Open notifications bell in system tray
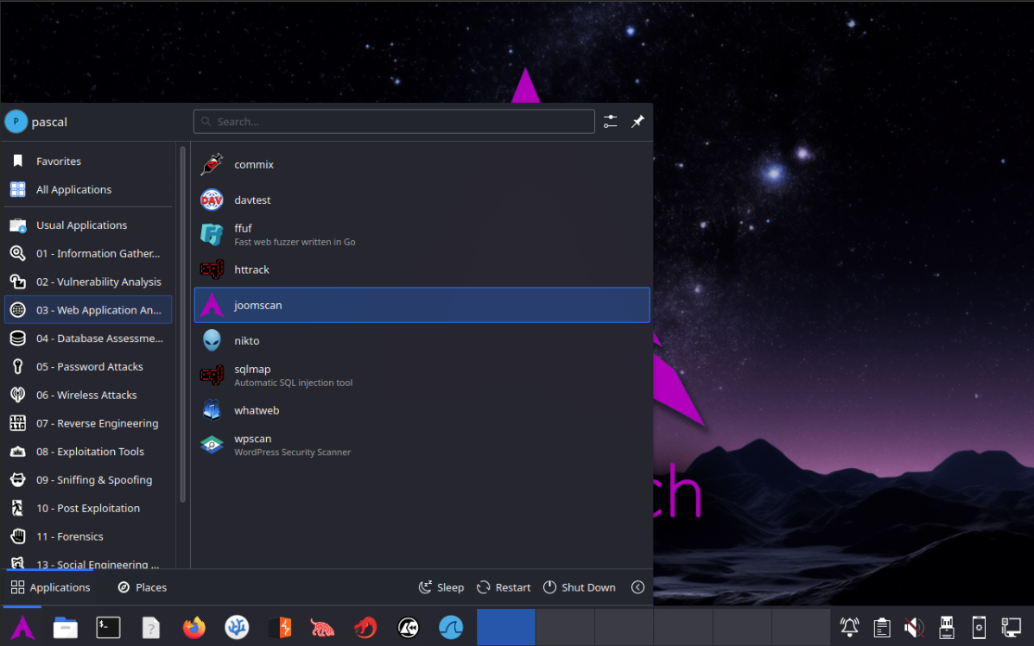Image resolution: width=1034 pixels, height=646 pixels. (849, 628)
